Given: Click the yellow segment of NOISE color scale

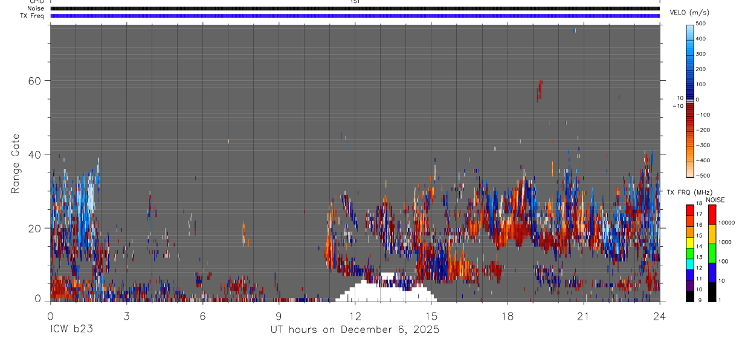Looking at the screenshot, I should (x=712, y=234).
